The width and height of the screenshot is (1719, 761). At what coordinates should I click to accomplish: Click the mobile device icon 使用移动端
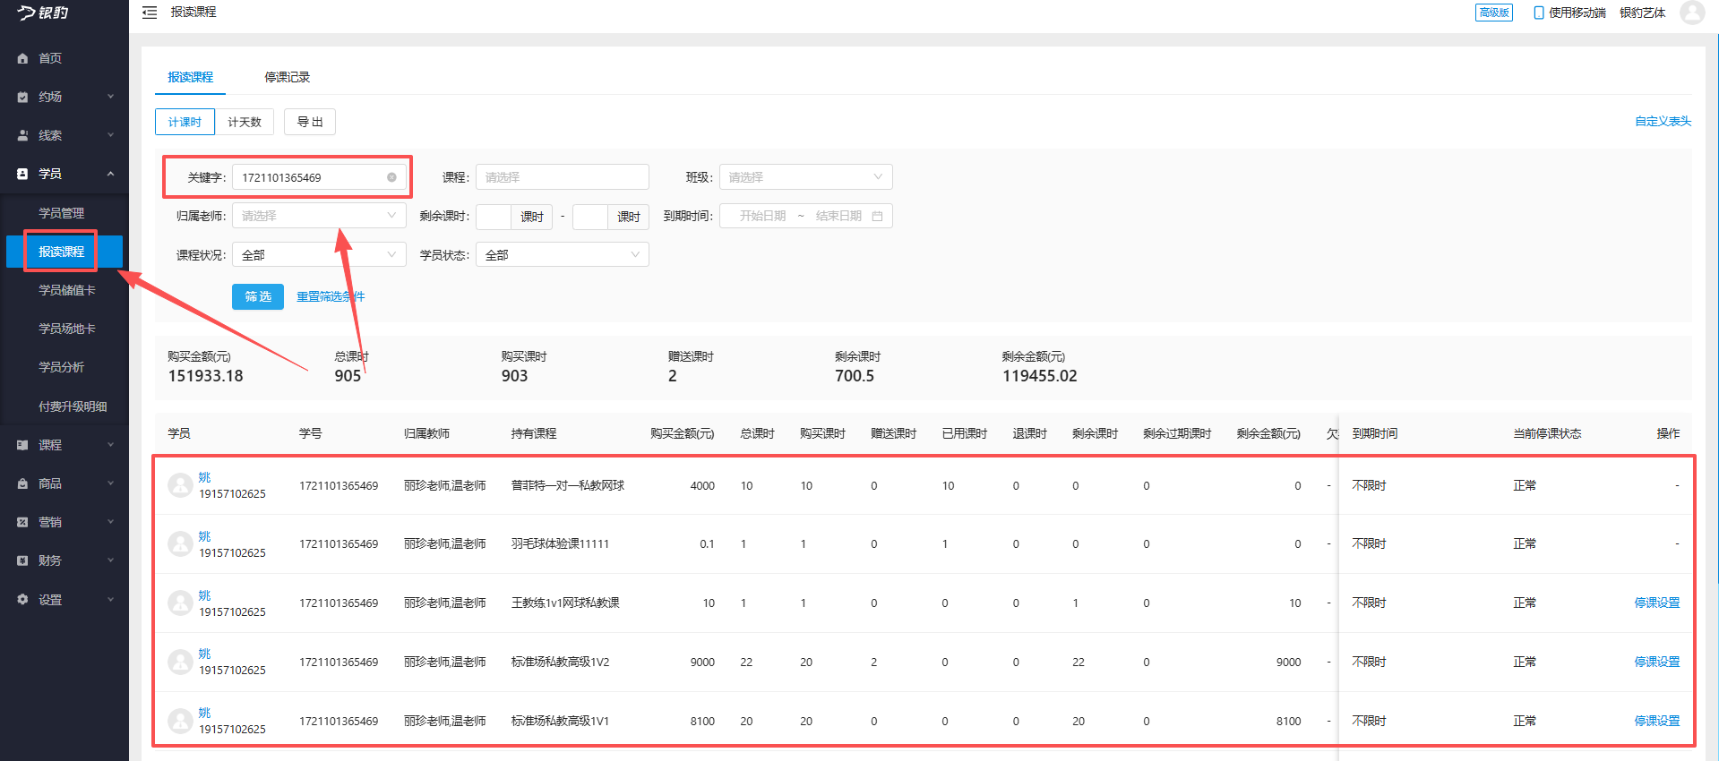click(x=1538, y=13)
